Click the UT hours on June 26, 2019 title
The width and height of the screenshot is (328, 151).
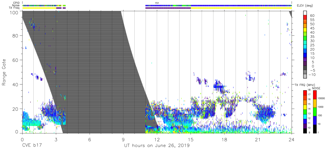tap(157, 146)
